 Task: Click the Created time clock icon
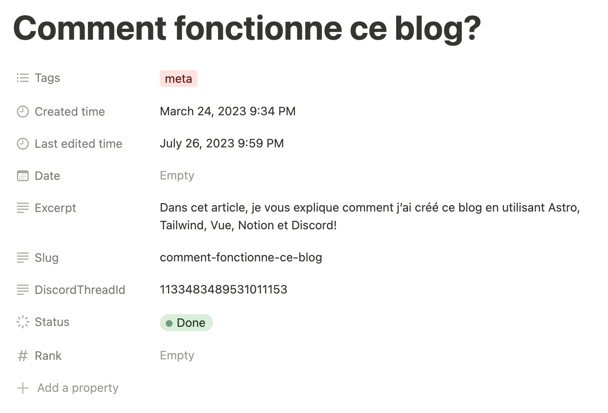coord(23,112)
